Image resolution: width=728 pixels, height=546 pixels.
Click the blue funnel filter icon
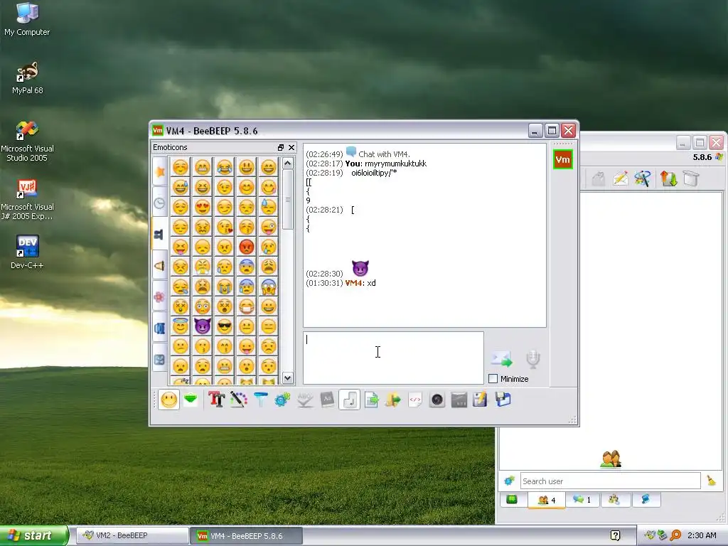click(260, 400)
